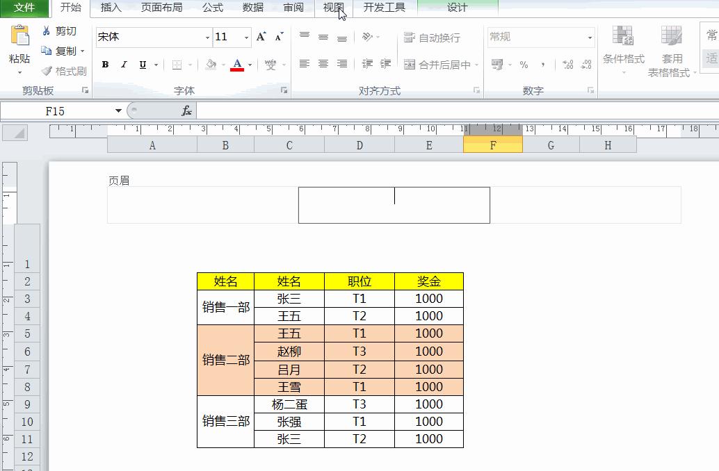Open the font size dropdown
719x471 pixels.
click(246, 37)
